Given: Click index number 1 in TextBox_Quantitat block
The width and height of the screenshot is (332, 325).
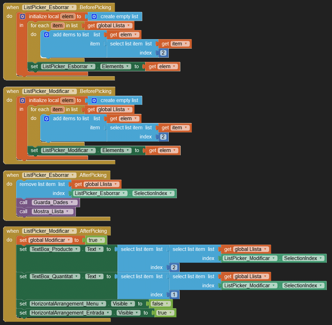Looking at the screenshot, I should pyautogui.click(x=174, y=295).
